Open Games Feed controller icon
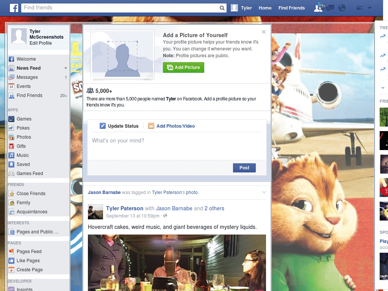The image size is (388, 291). [11, 174]
